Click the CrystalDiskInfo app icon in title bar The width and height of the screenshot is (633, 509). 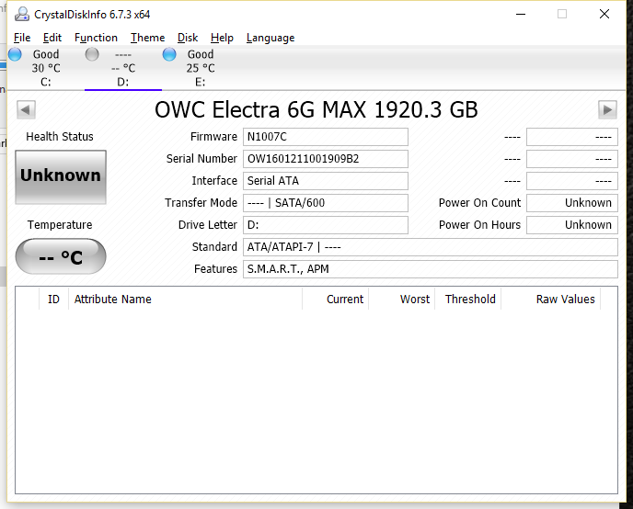(x=22, y=15)
